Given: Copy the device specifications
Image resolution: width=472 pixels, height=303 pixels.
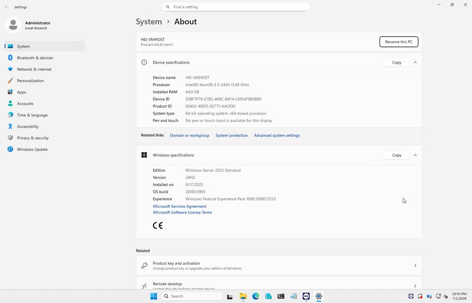Looking at the screenshot, I should tap(397, 62).
